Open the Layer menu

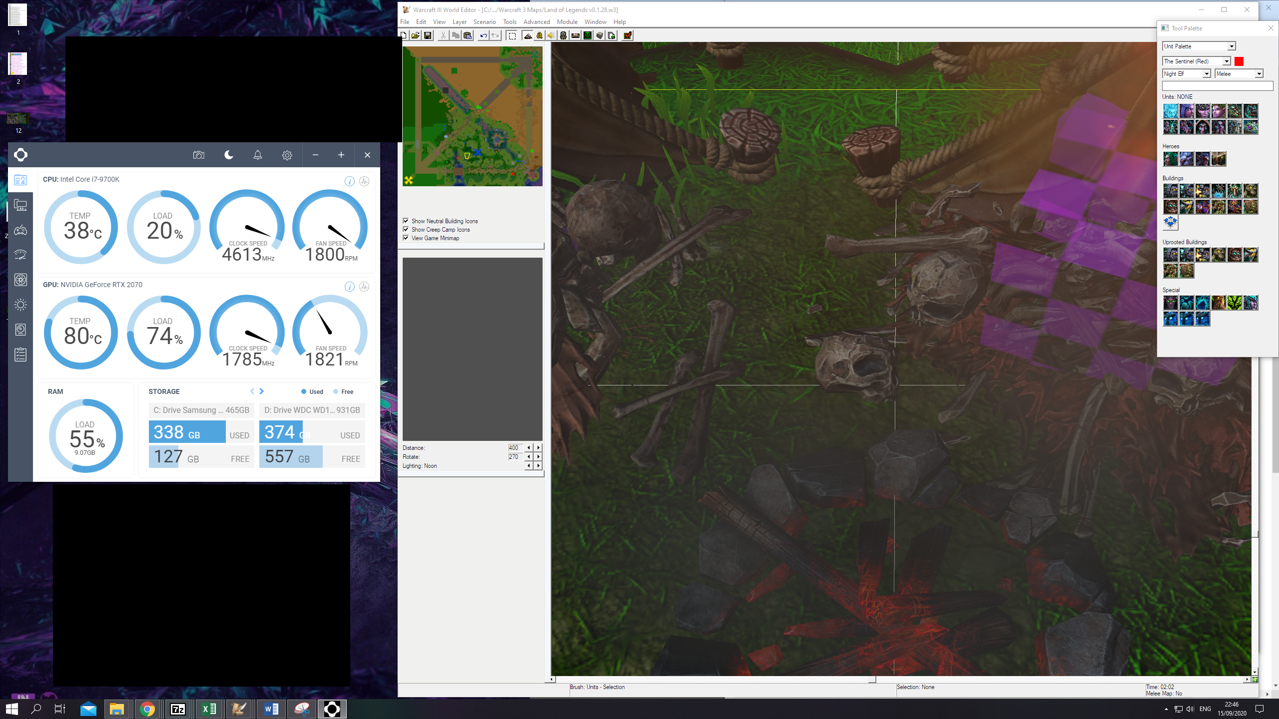point(460,22)
